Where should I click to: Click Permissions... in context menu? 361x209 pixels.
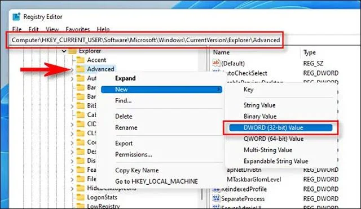pyautogui.click(x=134, y=154)
